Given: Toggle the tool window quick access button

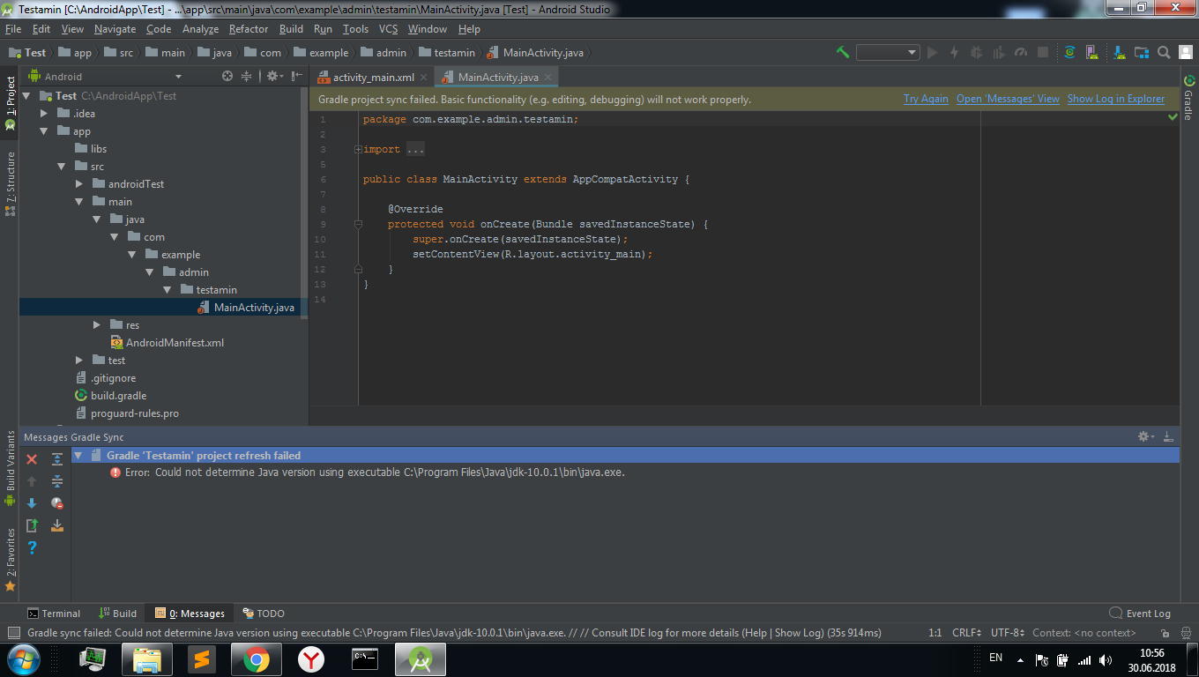Looking at the screenshot, I should [x=13, y=633].
